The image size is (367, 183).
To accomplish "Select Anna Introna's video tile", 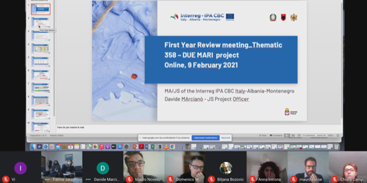I will pyautogui.click(x=267, y=167).
